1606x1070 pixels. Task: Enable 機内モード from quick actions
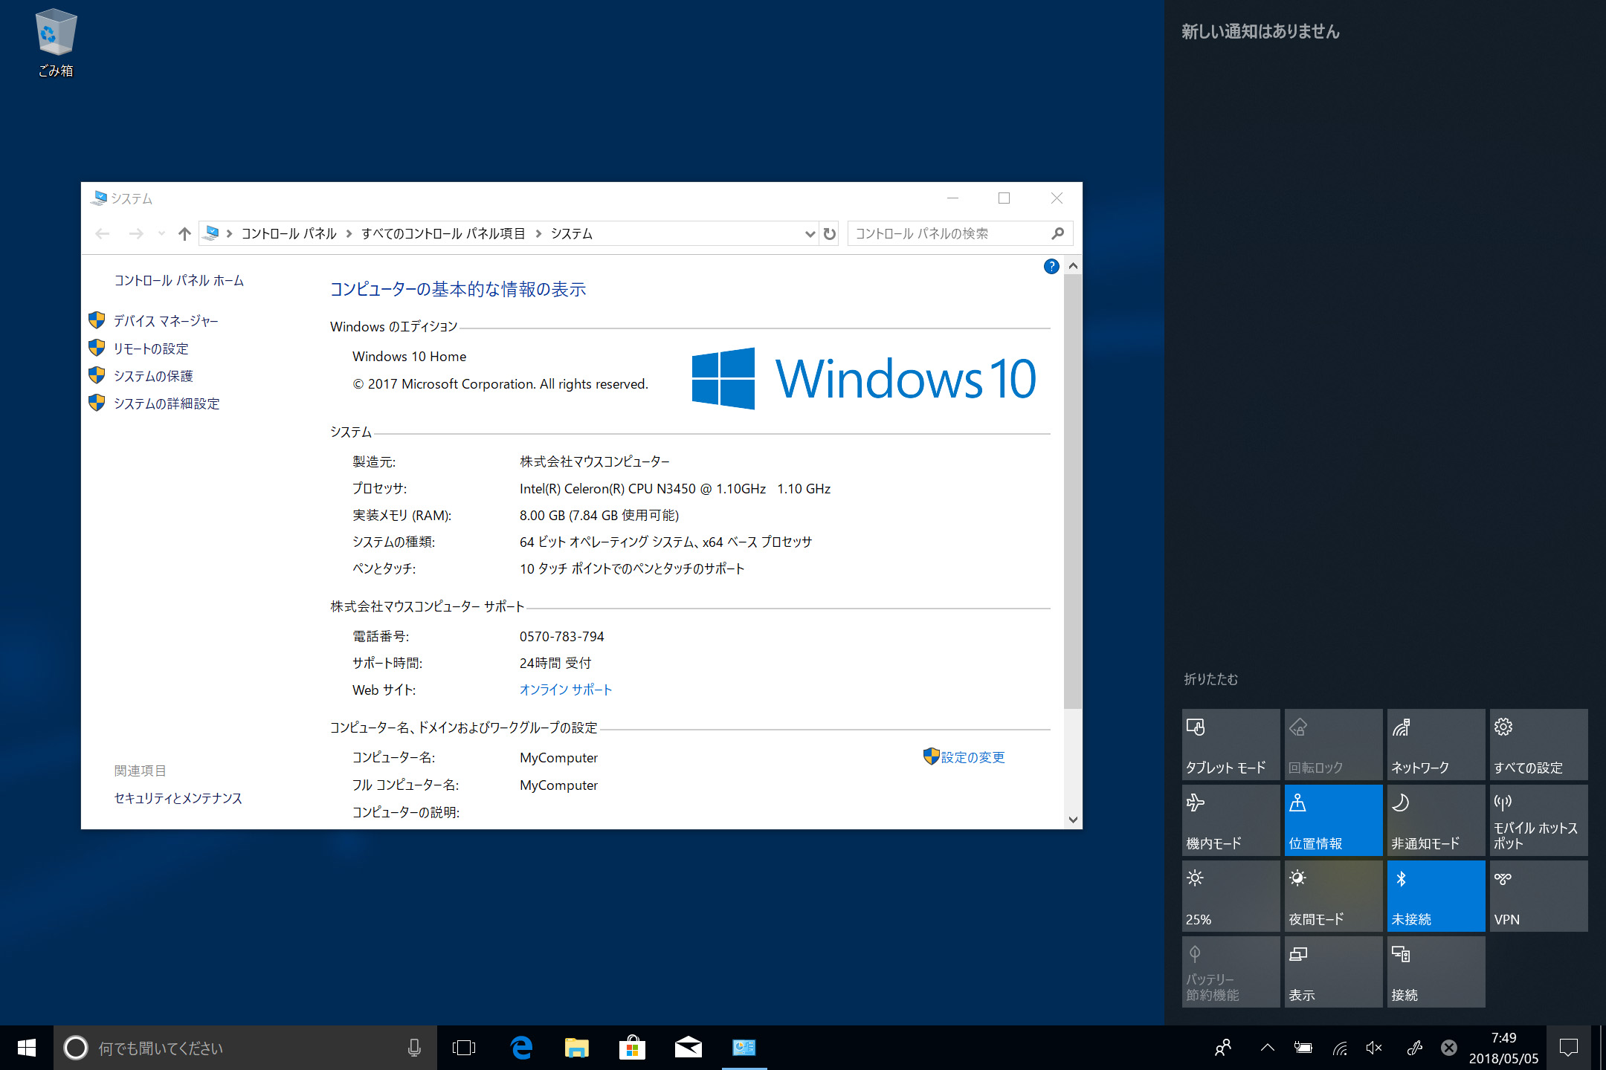[x=1231, y=820]
